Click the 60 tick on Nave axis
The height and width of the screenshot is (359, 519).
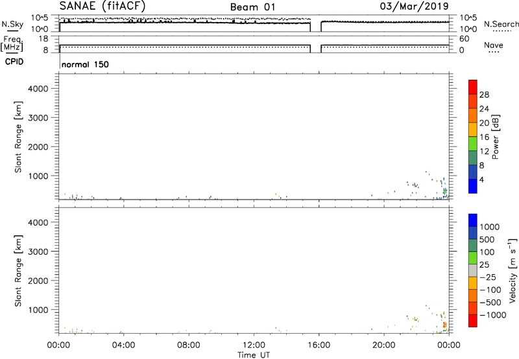pyautogui.click(x=464, y=39)
